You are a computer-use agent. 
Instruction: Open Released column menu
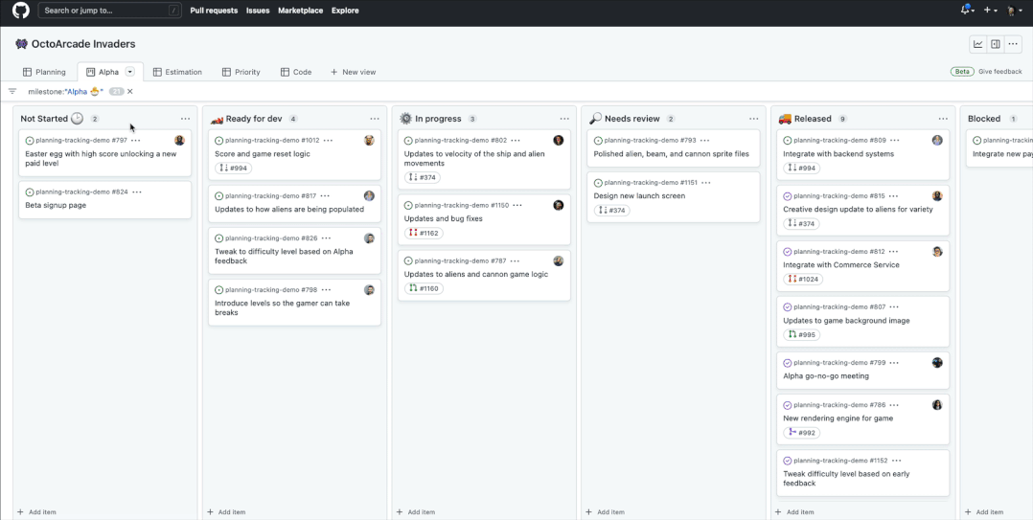(x=943, y=119)
